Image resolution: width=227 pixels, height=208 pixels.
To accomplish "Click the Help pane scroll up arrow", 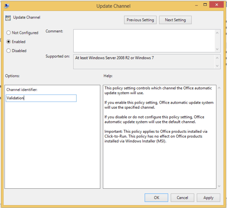I will click(219, 88).
